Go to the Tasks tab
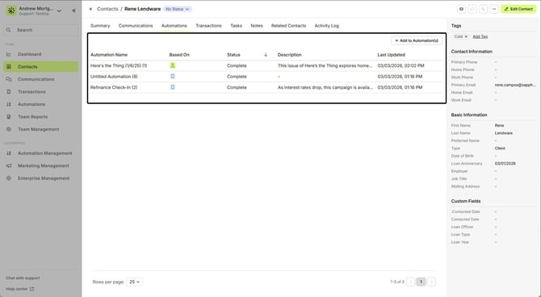 click(236, 26)
